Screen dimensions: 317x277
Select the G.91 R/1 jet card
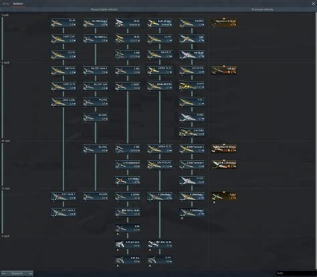[x=128, y=260]
